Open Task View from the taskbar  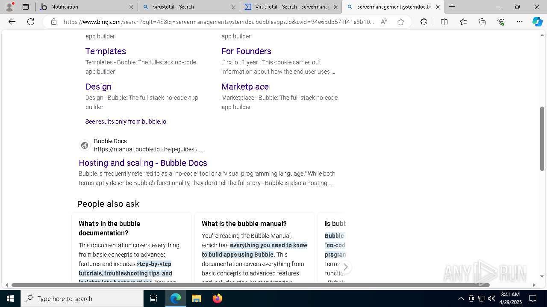tap(154, 298)
